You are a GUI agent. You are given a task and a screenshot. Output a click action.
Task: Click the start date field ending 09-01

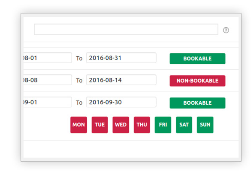coord(47,102)
